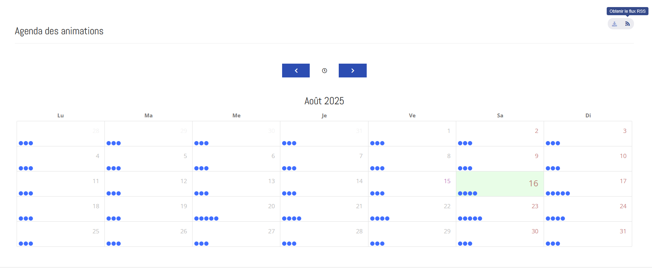652x268 pixels.
Task: Select August 24 in the calendar
Action: tap(623, 206)
